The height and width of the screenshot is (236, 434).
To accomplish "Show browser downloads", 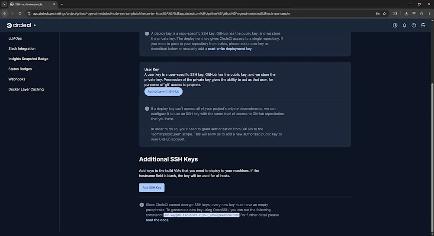I will [x=406, y=13].
